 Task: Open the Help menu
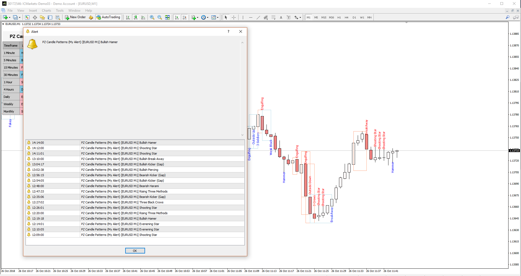point(89,11)
